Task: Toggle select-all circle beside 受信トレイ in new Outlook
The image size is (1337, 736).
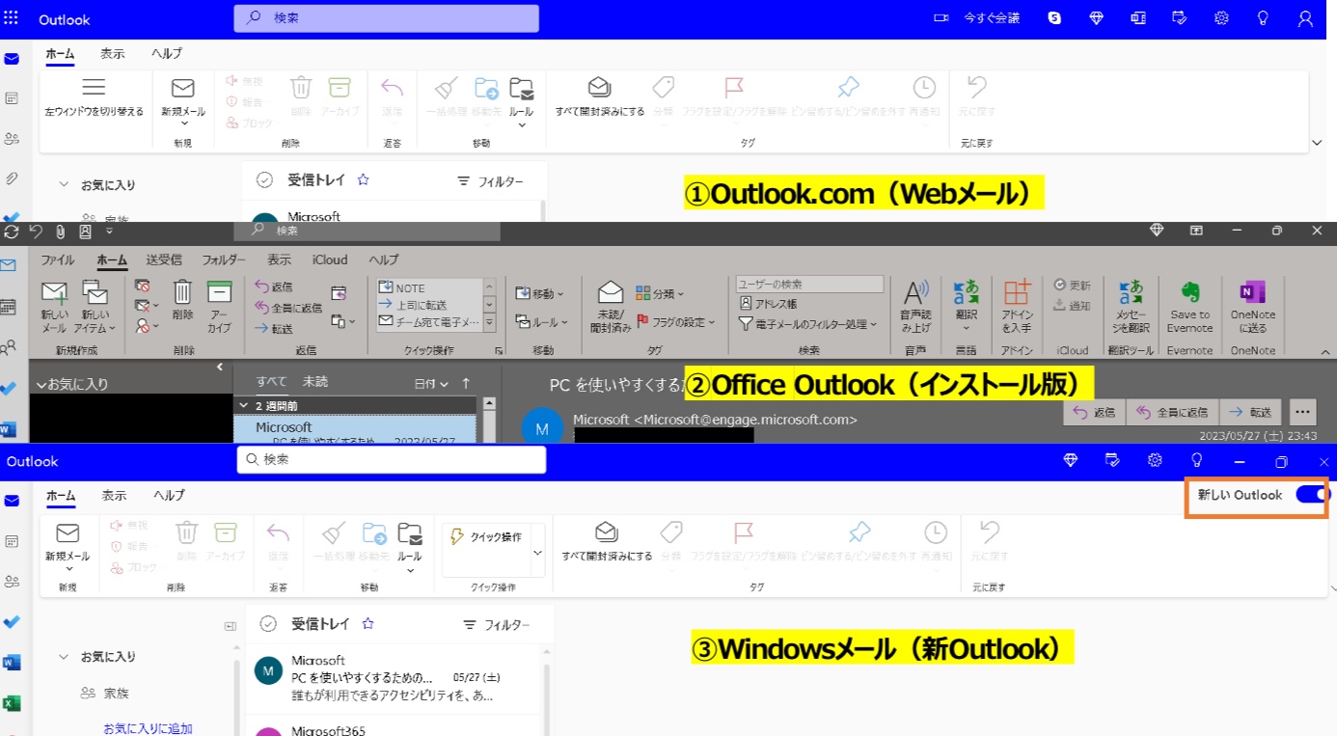Action: pos(268,624)
